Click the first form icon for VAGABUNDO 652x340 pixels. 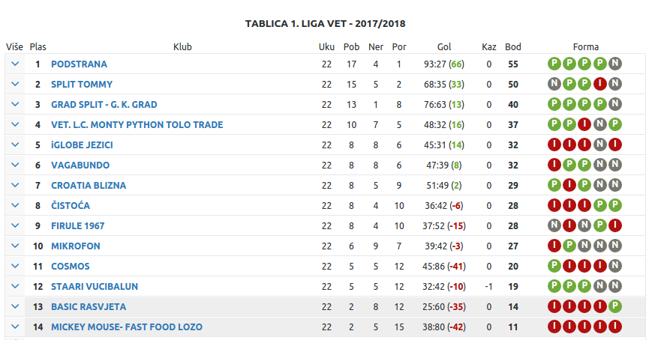(x=554, y=166)
